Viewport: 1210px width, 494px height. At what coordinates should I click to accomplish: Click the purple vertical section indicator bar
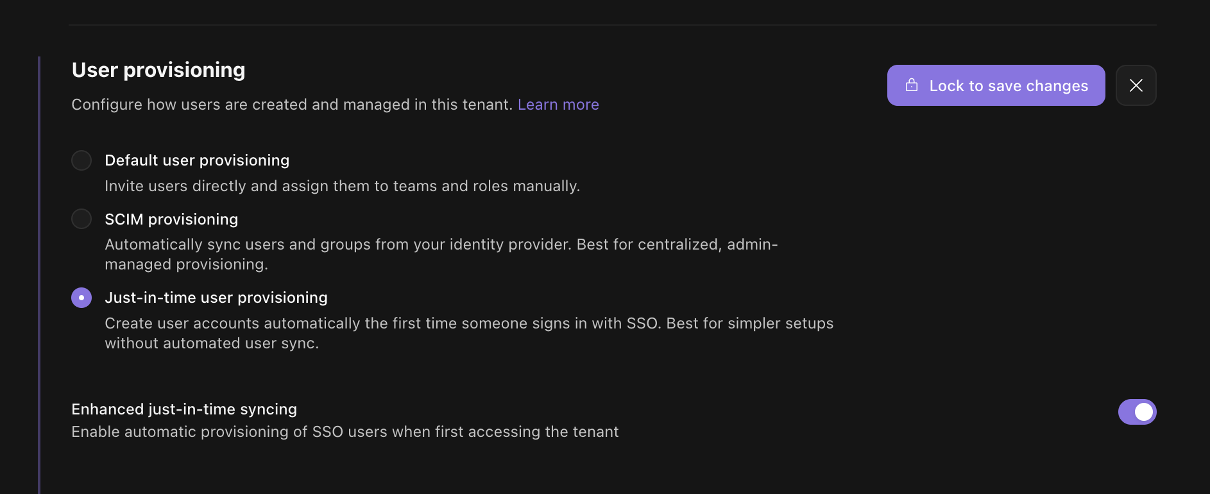39,275
